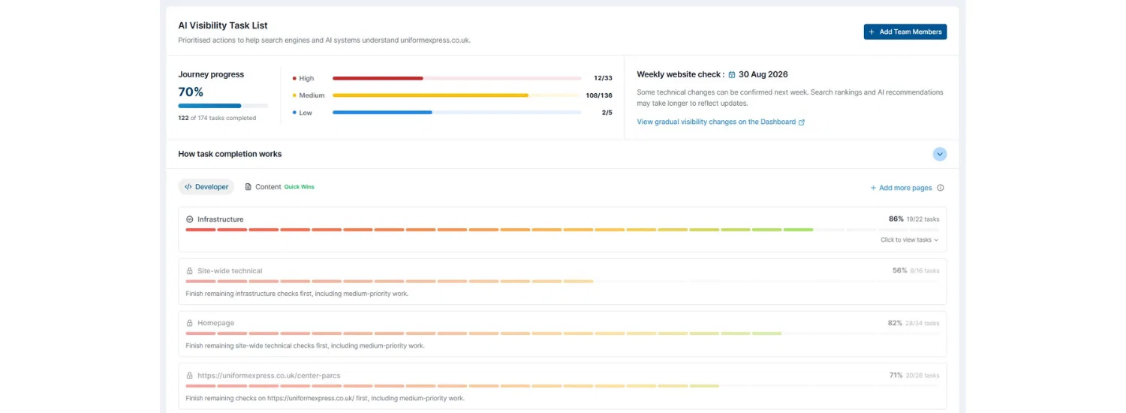Screen dimensions: 1126x413
Task: Click the Medium priority progress bar
Action: 456,95
